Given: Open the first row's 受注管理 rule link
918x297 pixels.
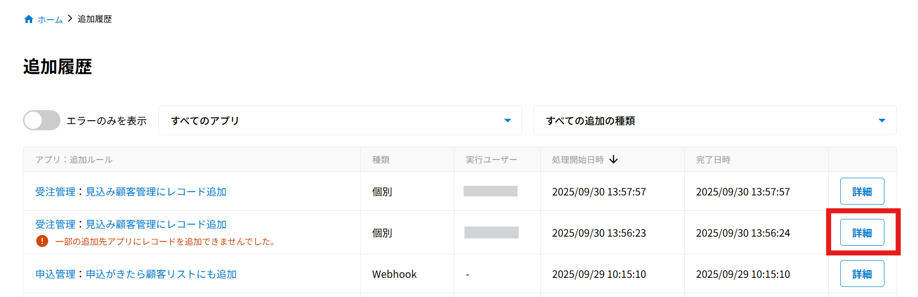Looking at the screenshot, I should coord(131,192).
